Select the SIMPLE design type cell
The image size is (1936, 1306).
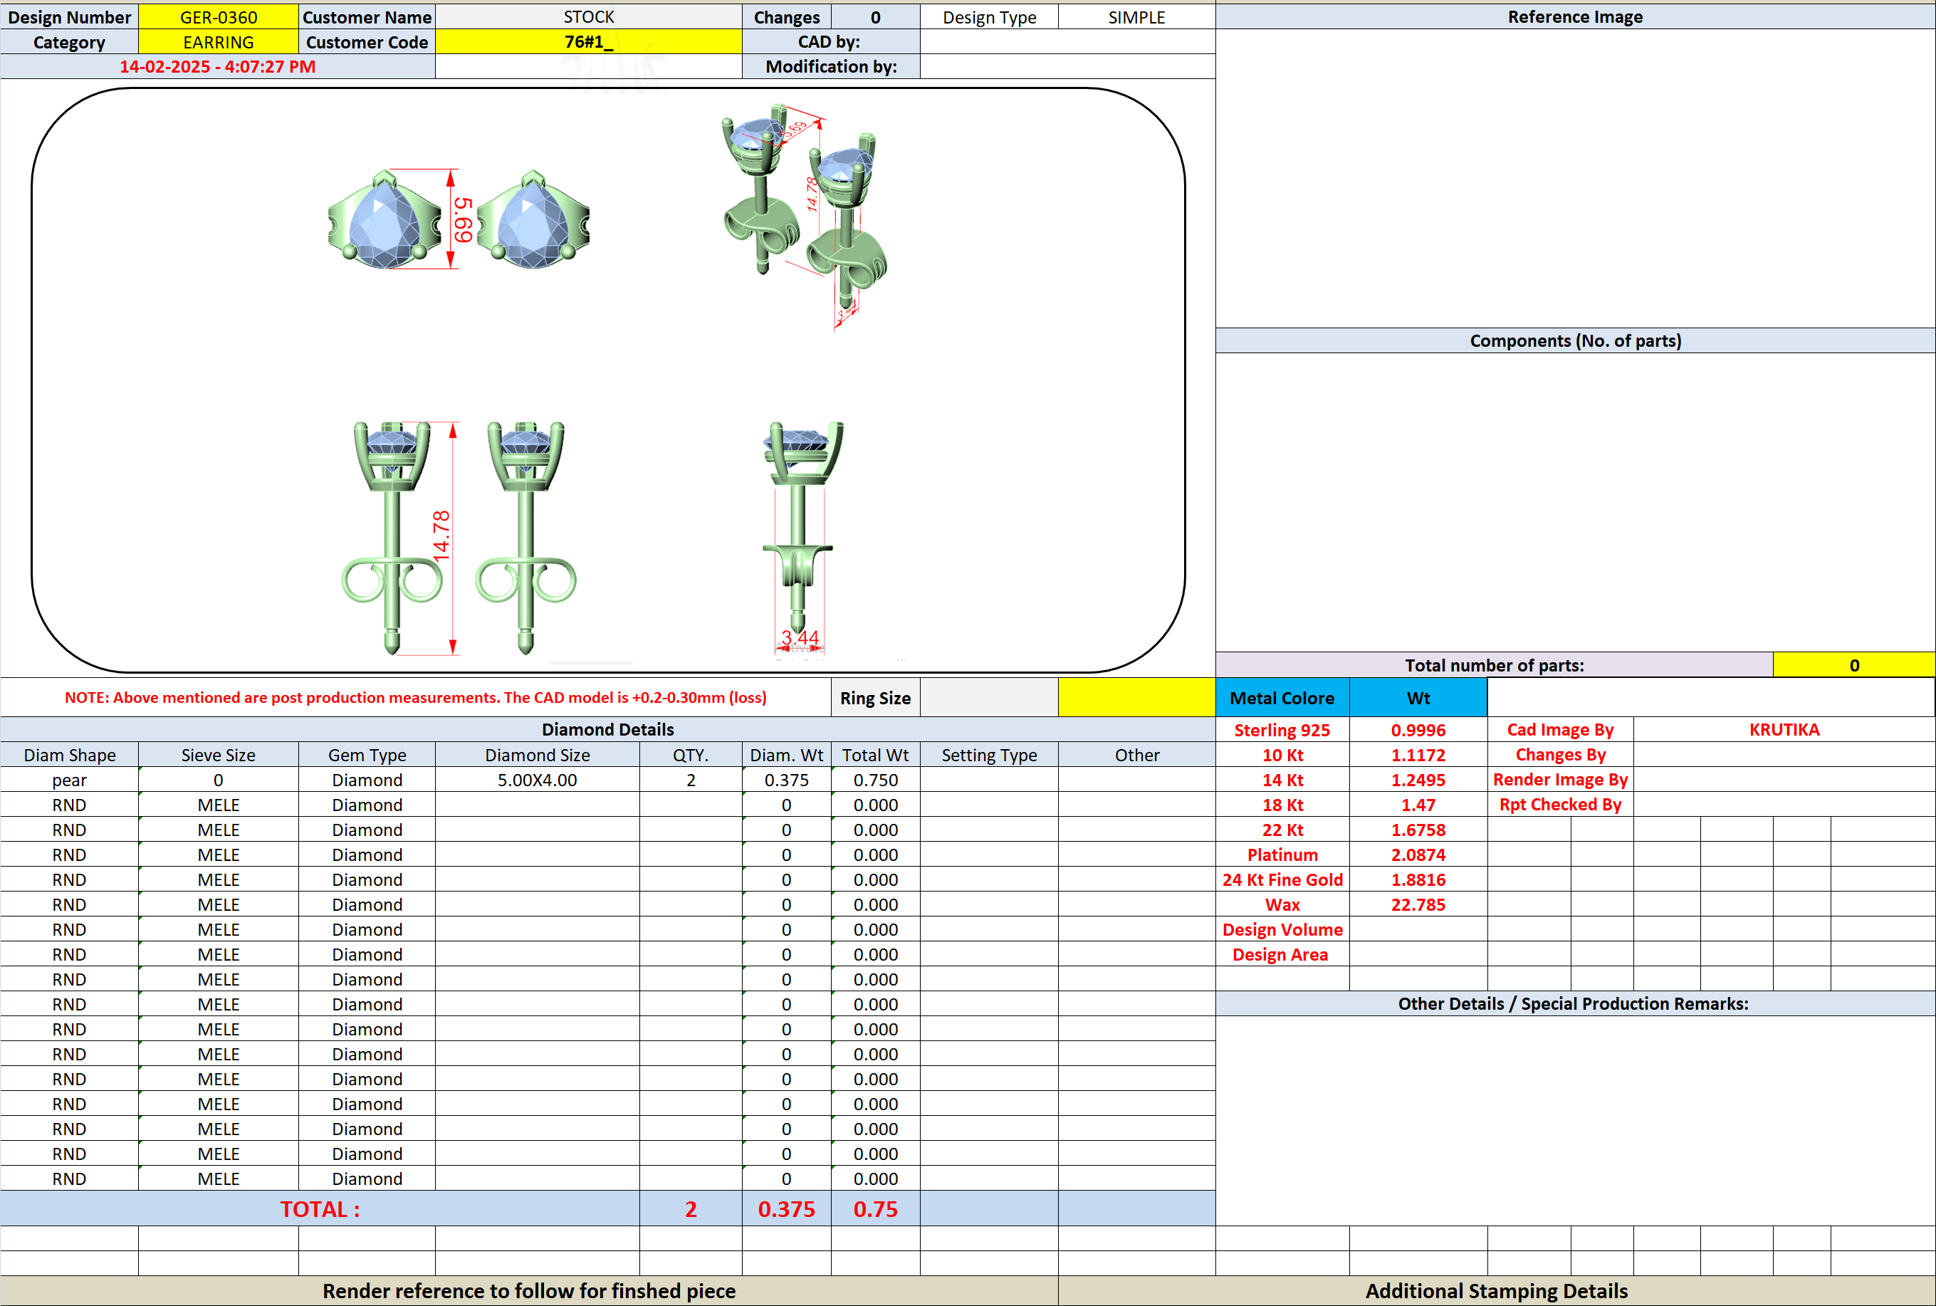pos(1136,16)
